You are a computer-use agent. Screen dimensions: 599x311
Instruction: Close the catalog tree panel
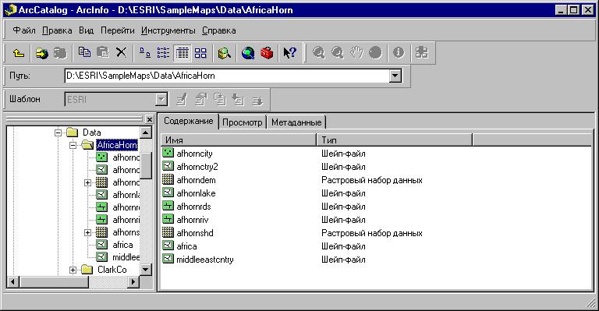pyautogui.click(x=150, y=120)
